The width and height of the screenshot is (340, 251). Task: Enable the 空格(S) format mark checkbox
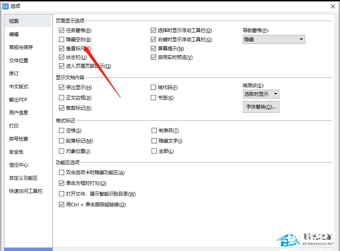click(62, 130)
